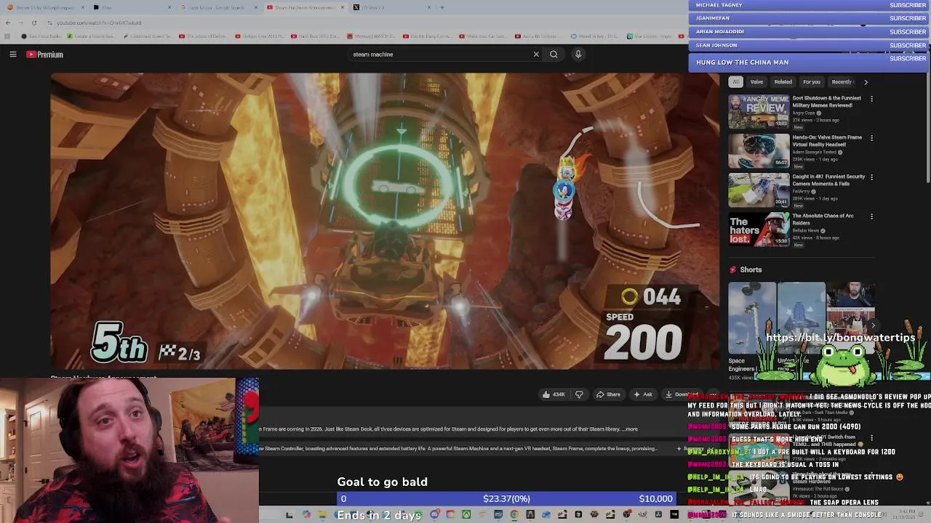931x523 pixels.
Task: Open the Ask AI button
Action: pos(642,394)
